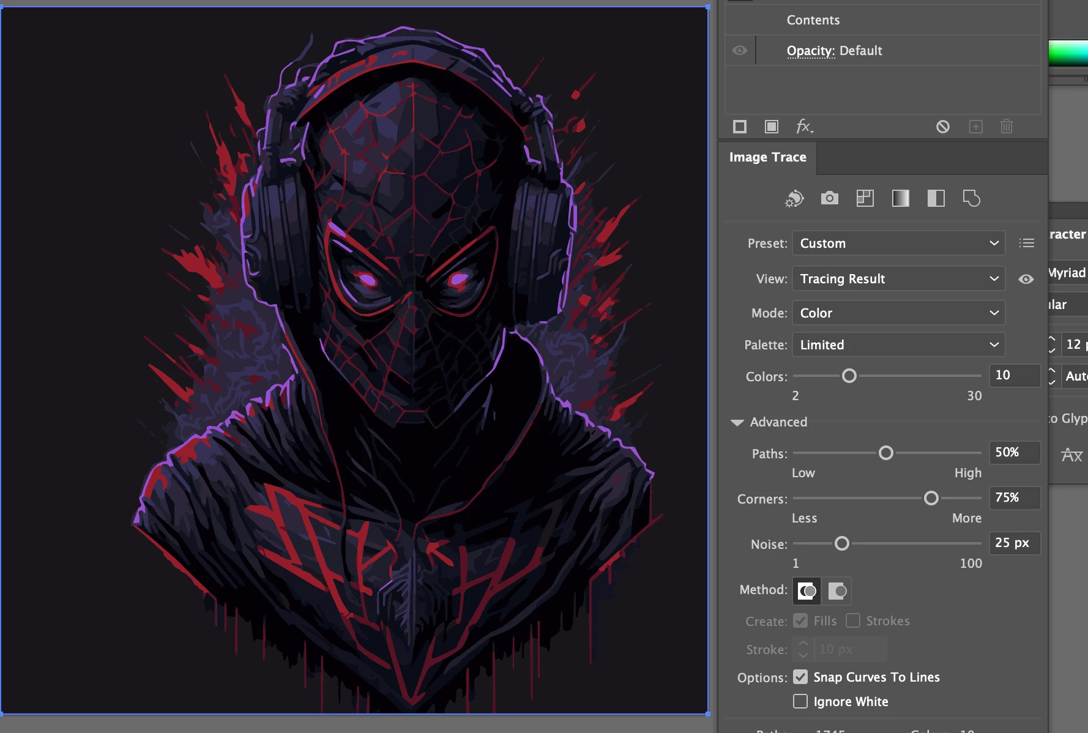Add a new stroke in Appearance panel
Viewport: 1088px width, 733px height.
[x=740, y=127]
